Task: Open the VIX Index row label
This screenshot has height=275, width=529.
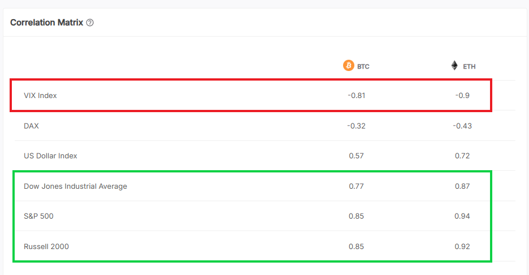Action: point(40,95)
